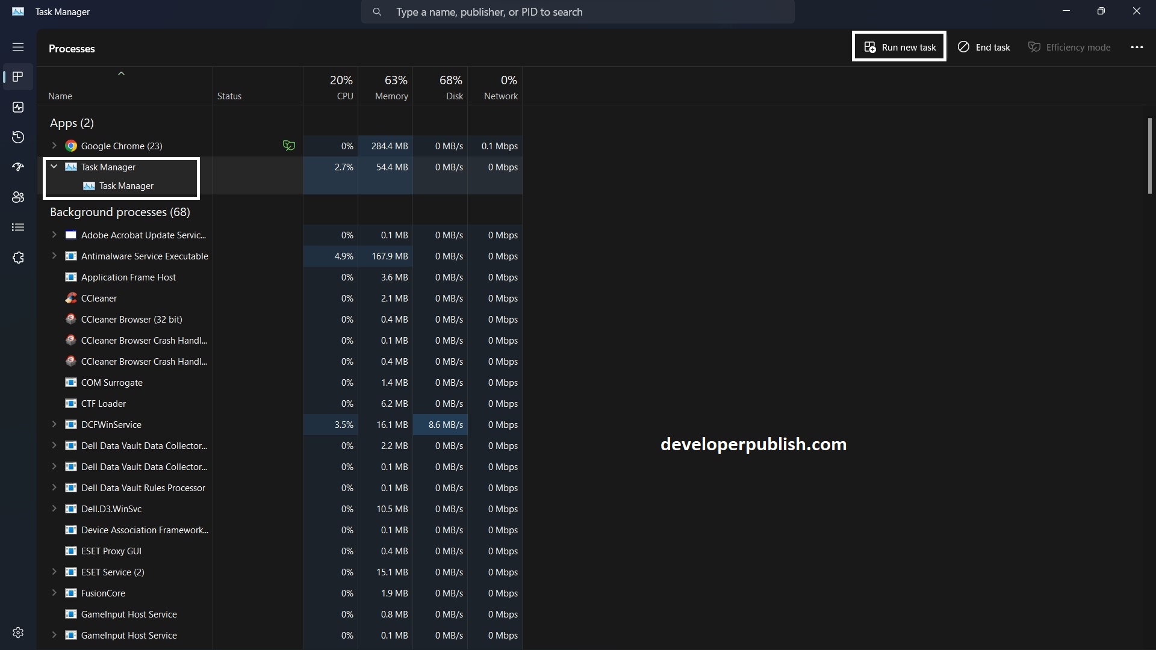Click the three-dots more options button
The height and width of the screenshot is (650, 1156).
point(1136,47)
